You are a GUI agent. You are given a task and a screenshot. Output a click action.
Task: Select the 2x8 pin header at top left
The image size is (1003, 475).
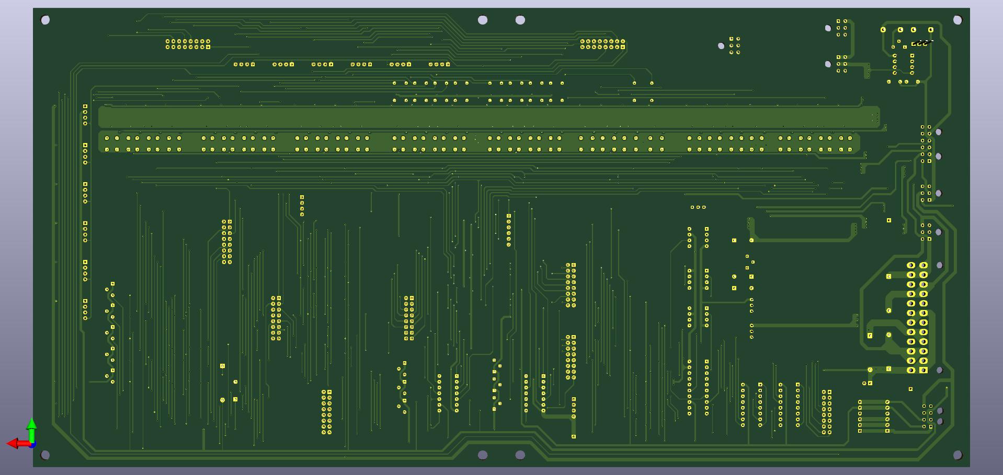[188, 44]
